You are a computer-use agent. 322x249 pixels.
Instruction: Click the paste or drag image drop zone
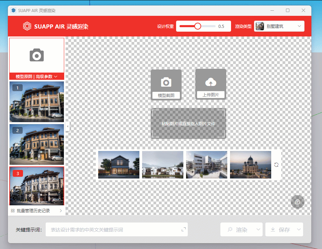pos(188,123)
